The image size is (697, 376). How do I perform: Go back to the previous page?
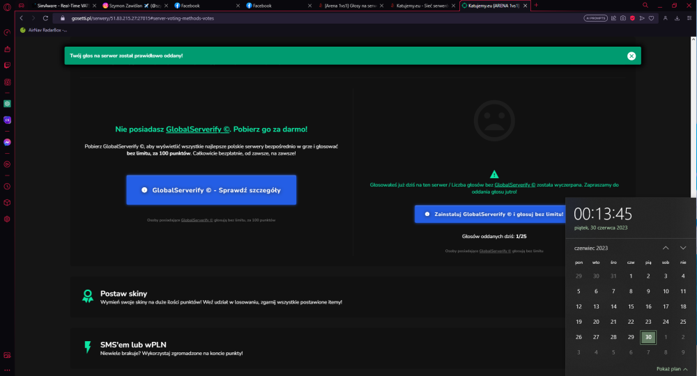(x=22, y=18)
